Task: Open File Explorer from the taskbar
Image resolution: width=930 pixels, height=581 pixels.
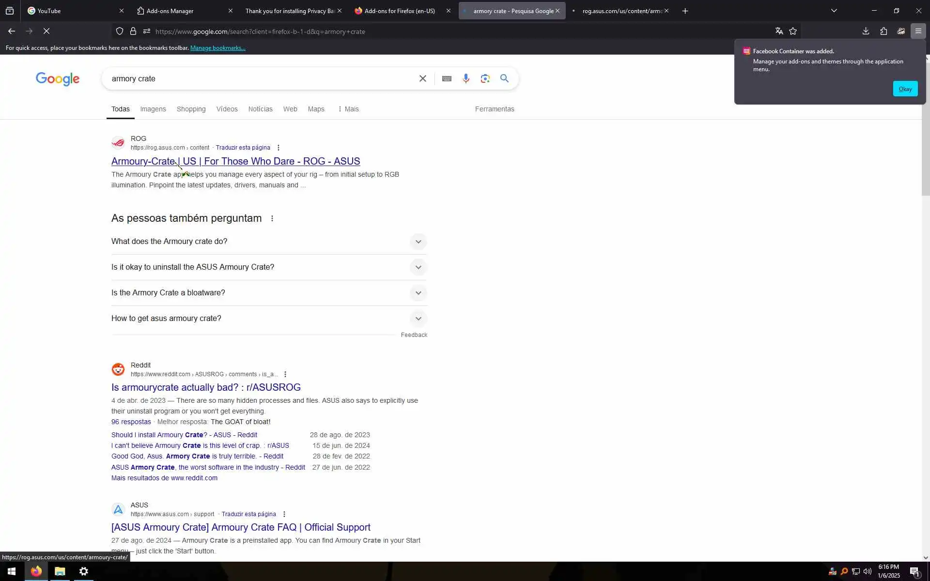Action: pos(60,571)
